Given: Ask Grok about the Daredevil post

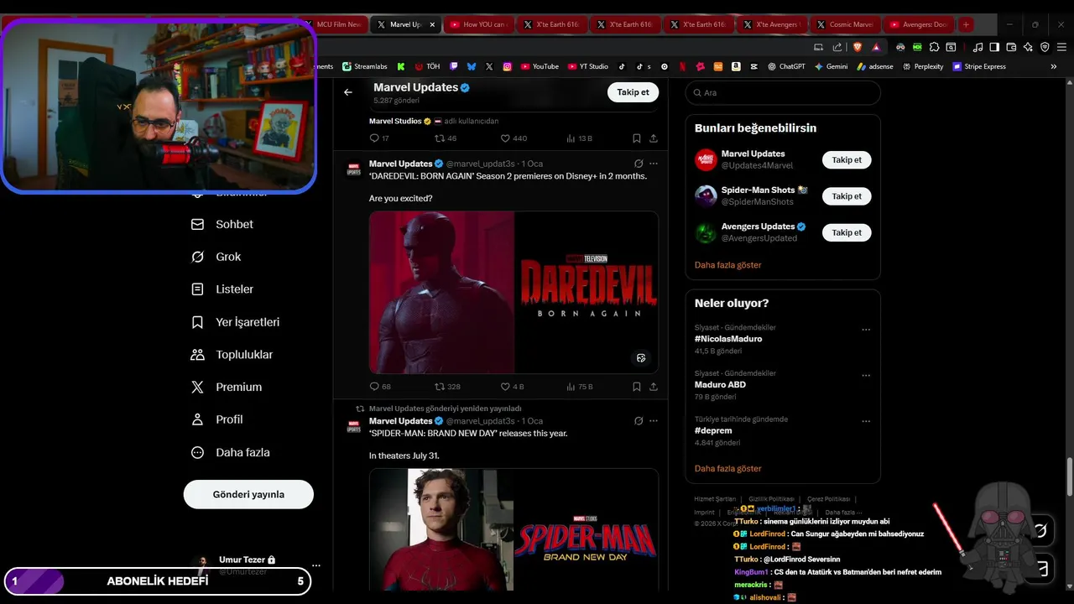Looking at the screenshot, I should click(x=639, y=164).
